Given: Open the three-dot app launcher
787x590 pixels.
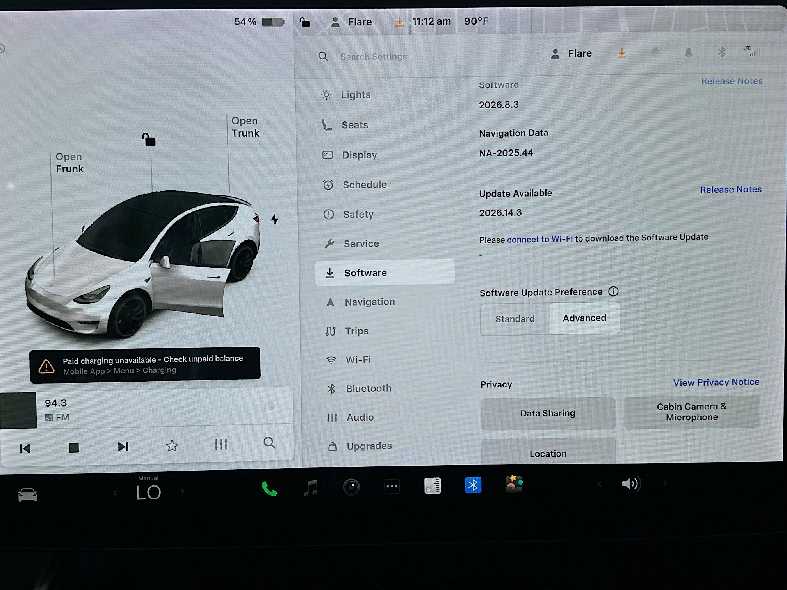Looking at the screenshot, I should [392, 487].
